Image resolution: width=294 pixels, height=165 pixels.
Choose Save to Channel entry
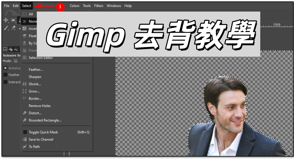click(56, 139)
